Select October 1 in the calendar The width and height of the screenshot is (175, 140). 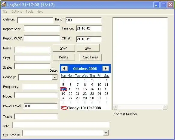pos(85,80)
